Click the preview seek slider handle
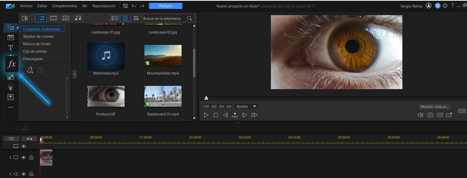The width and height of the screenshot is (467, 178). coord(206,98)
